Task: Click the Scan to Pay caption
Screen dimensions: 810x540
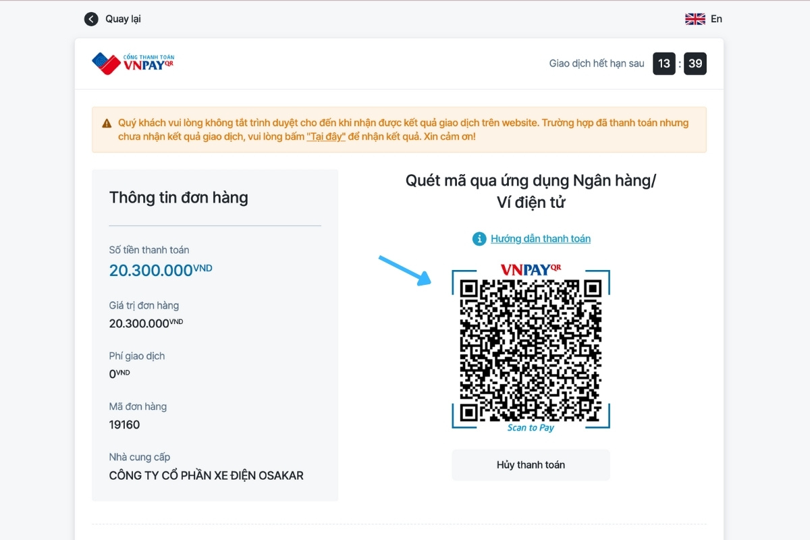Action: point(531,428)
